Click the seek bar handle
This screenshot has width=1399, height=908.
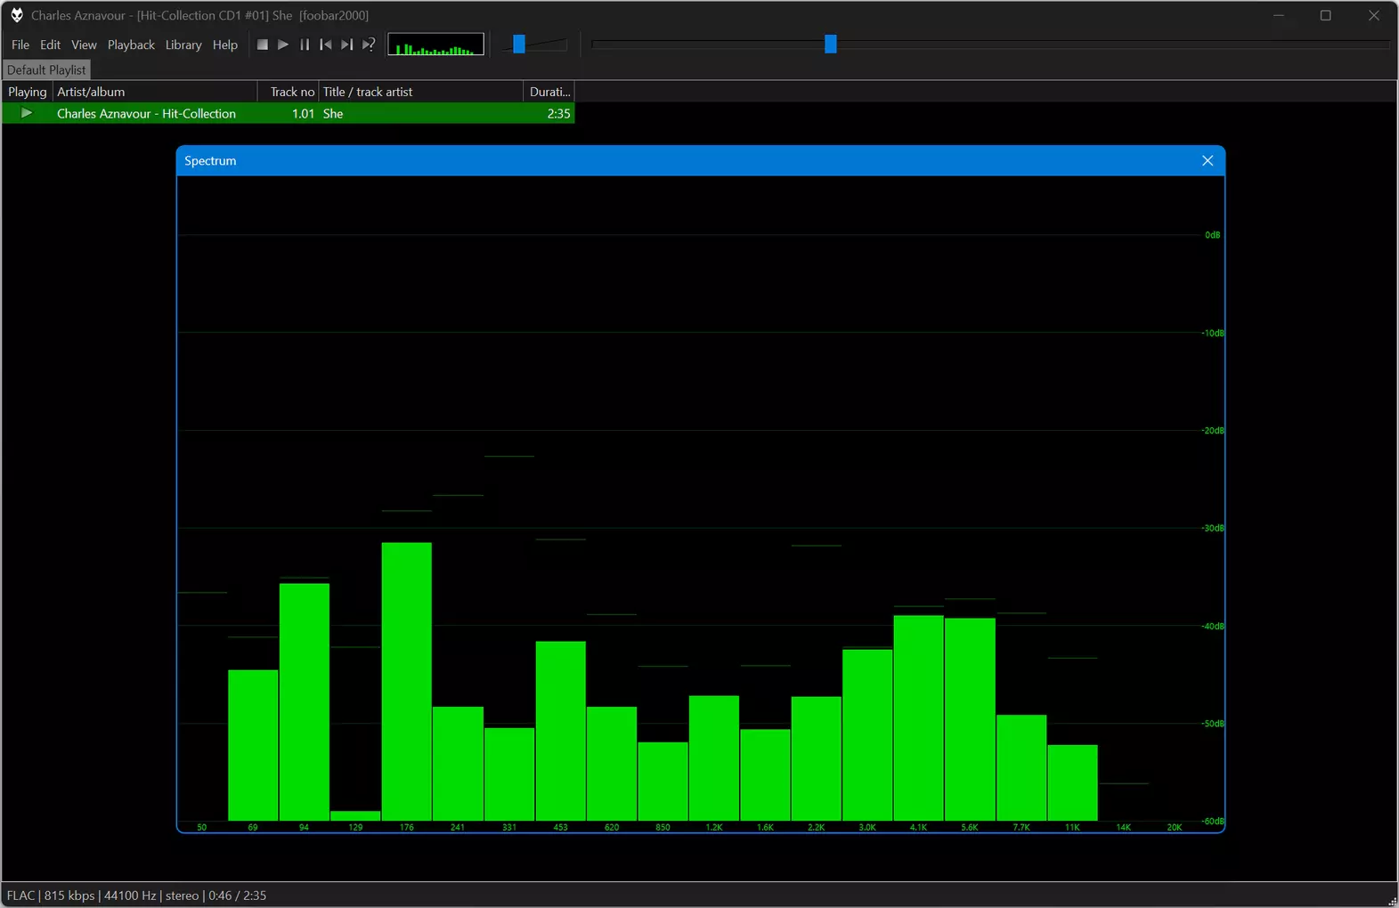point(830,45)
